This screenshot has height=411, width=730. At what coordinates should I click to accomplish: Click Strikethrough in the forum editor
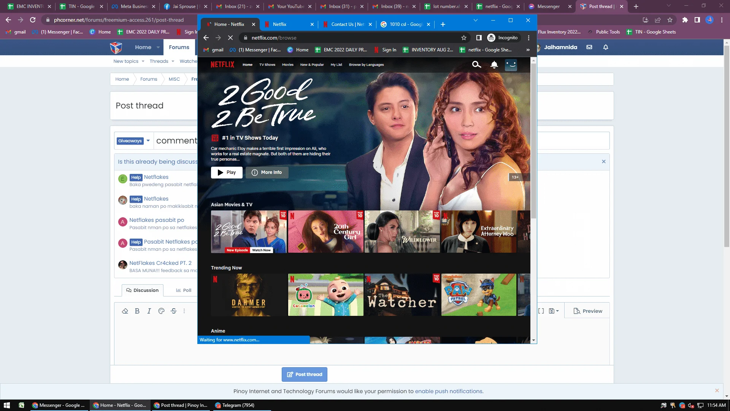coord(173,311)
